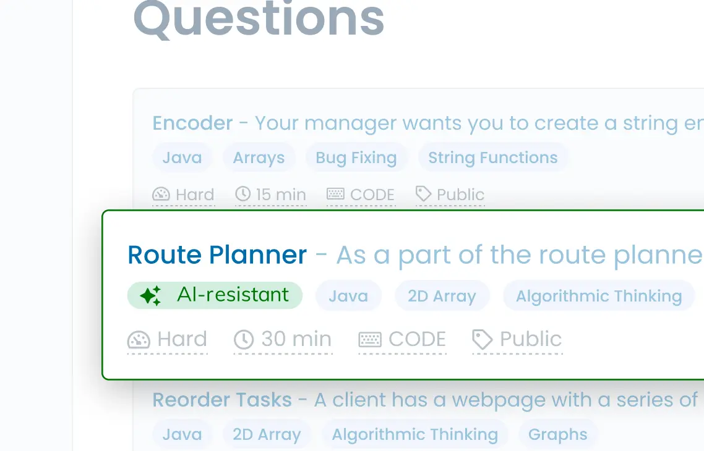Click the Encoder keyboard CODE icon
The image size is (704, 451).
[x=335, y=195]
